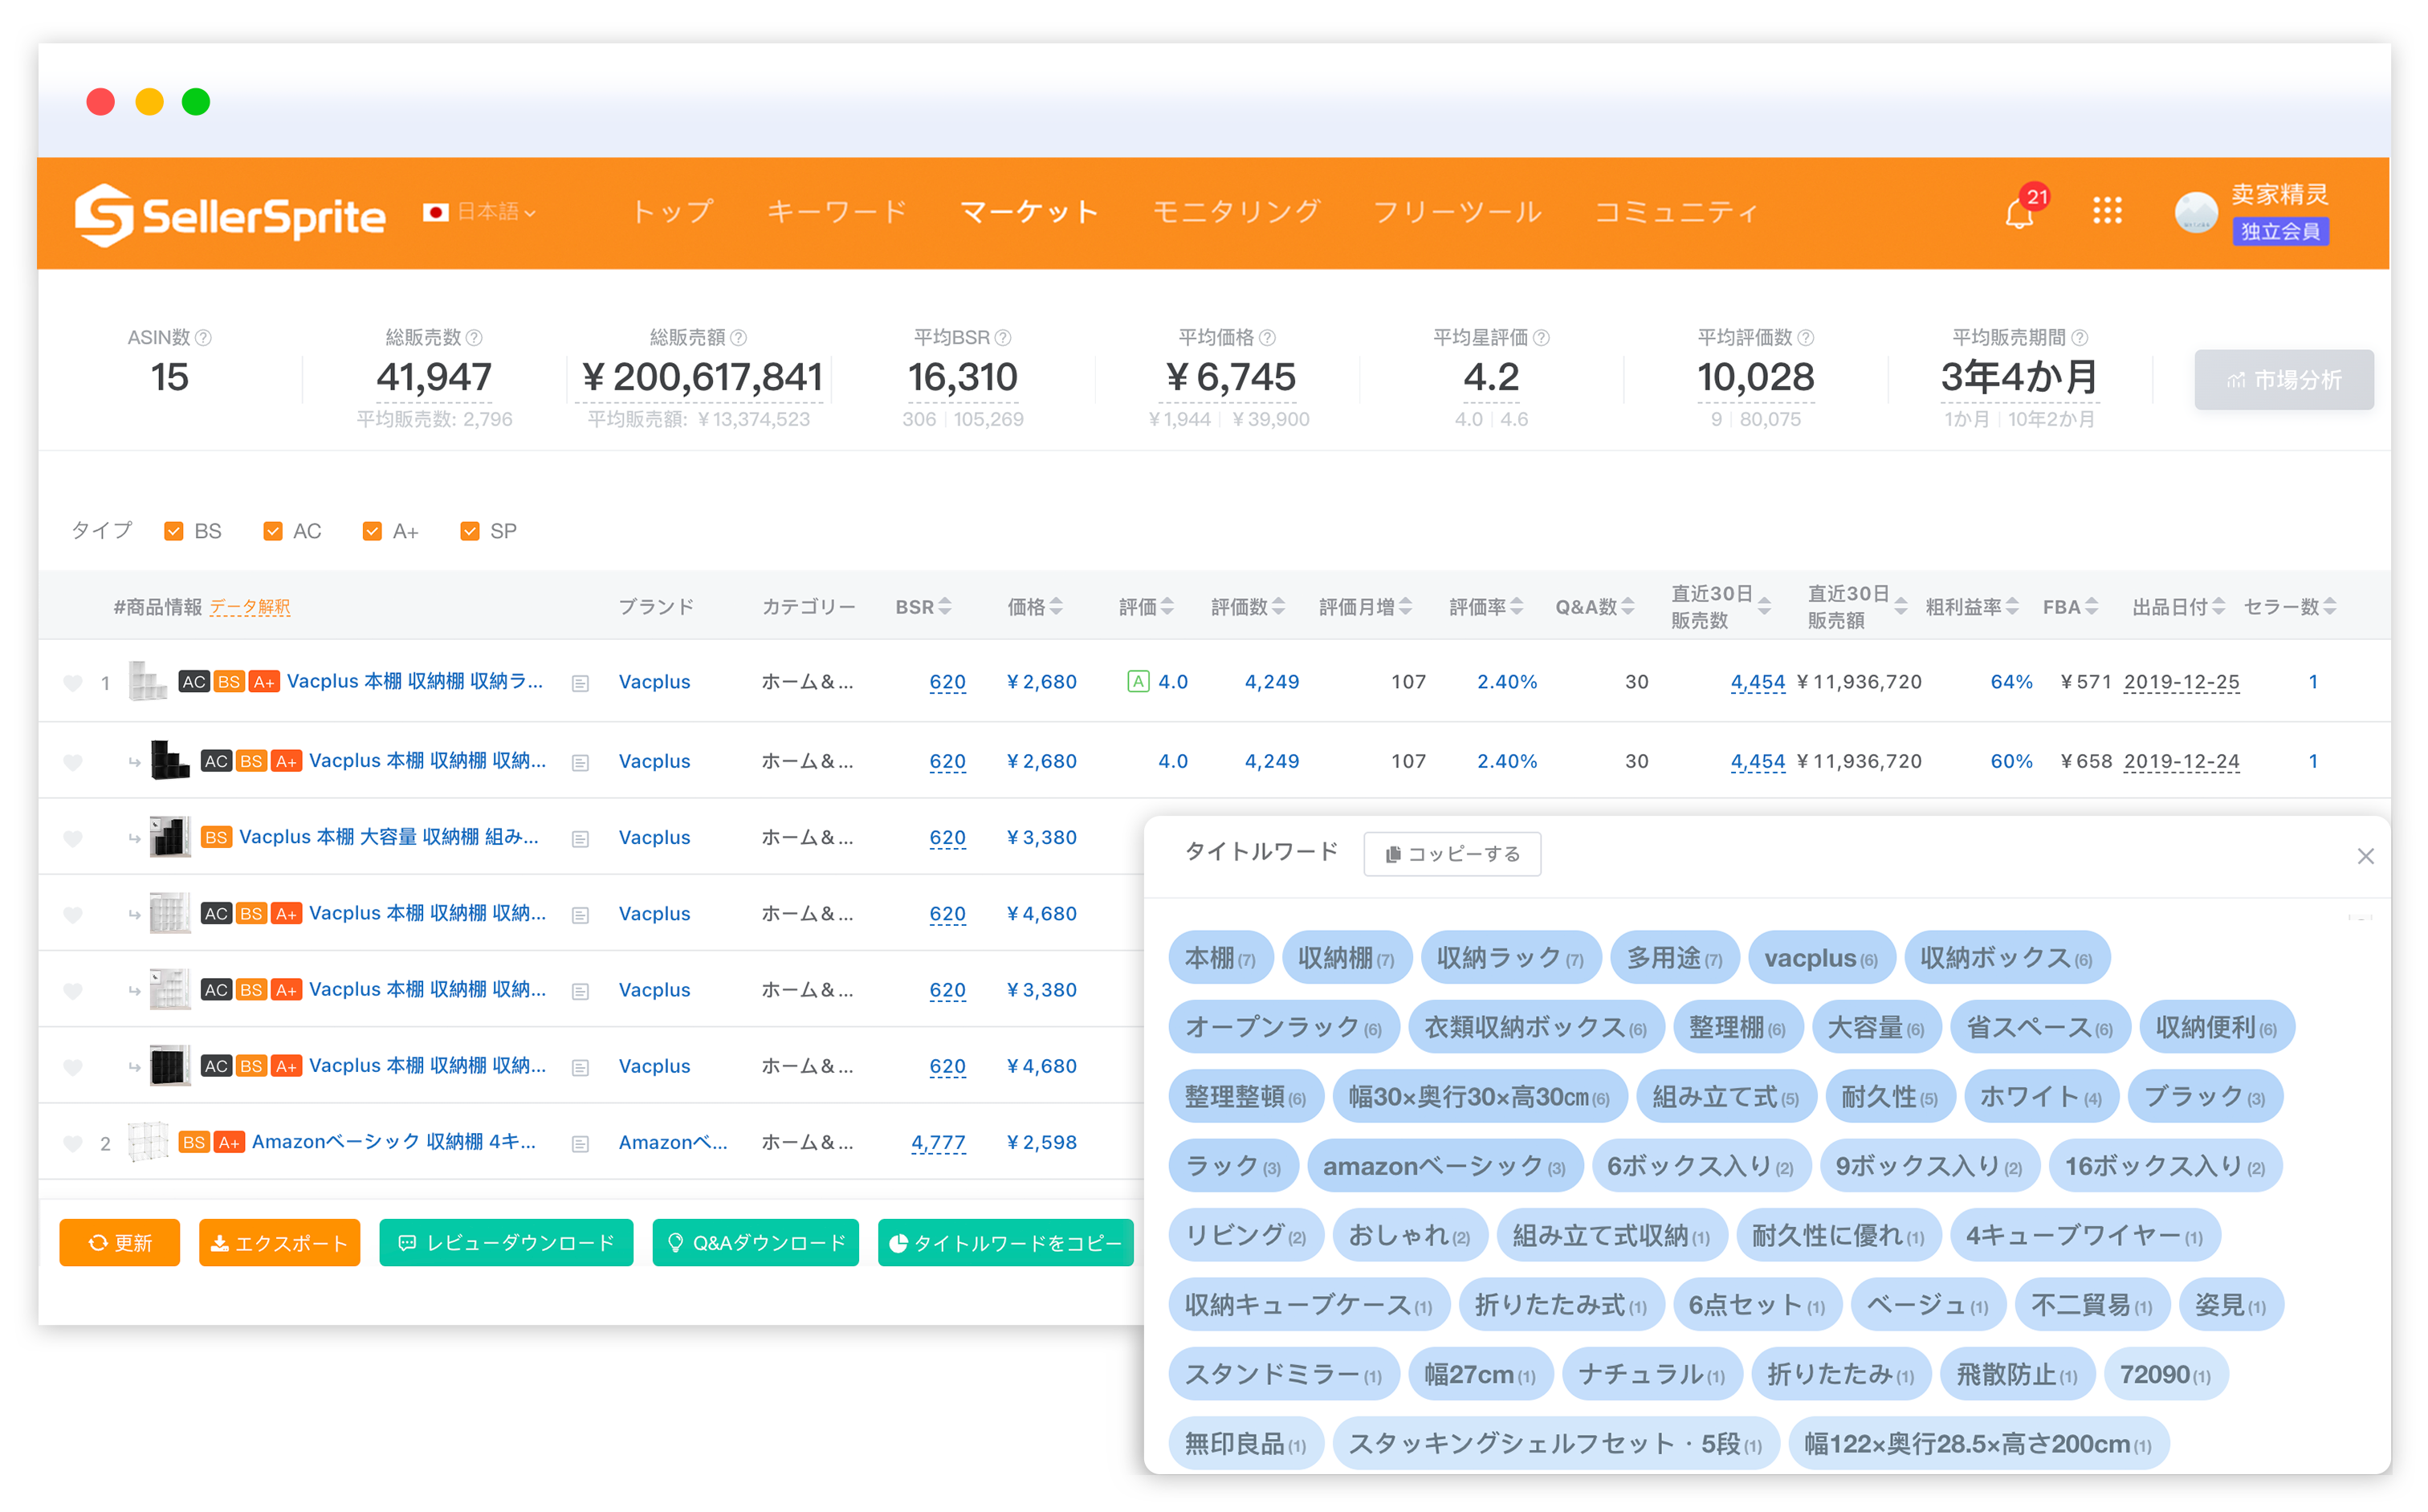The height and width of the screenshot is (1512, 2428).
Task: Favorite row 1 Vacplus product heart
Action: click(72, 683)
